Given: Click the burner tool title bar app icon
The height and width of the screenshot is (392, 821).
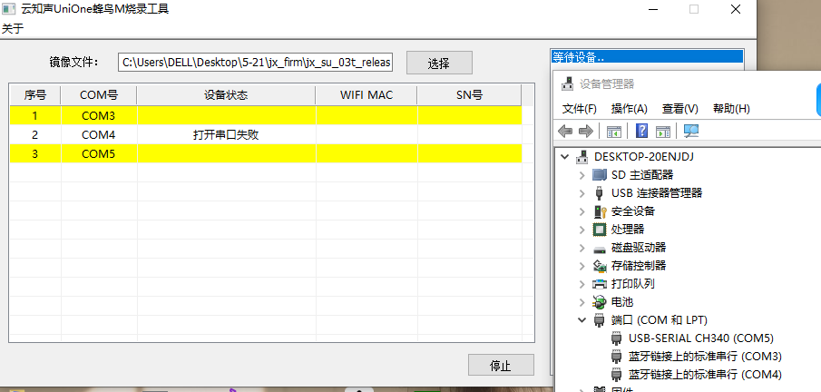Looking at the screenshot, I should coord(8,9).
